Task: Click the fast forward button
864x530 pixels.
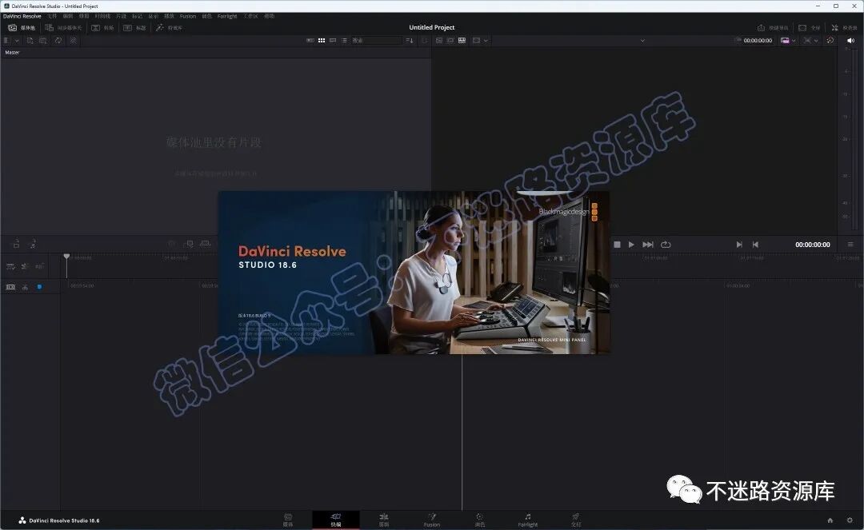Action: (x=648, y=245)
